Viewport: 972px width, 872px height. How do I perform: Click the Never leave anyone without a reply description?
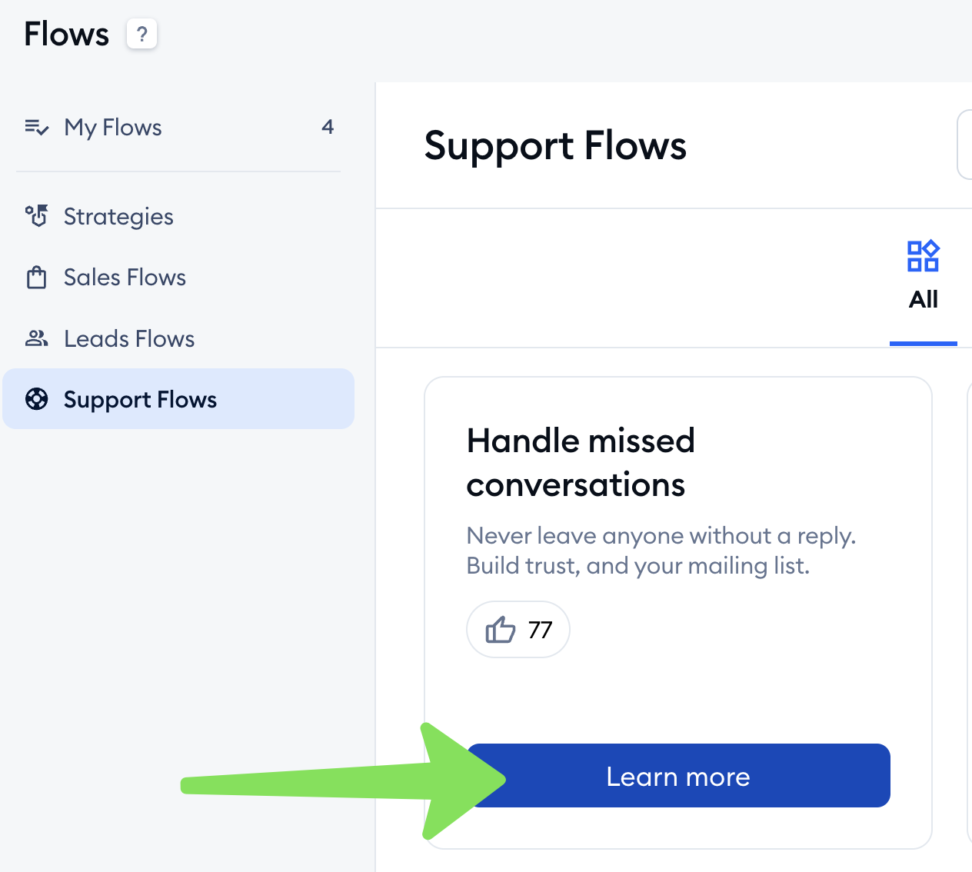point(661,551)
